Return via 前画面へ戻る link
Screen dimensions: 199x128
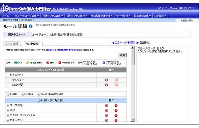tap(187, 20)
